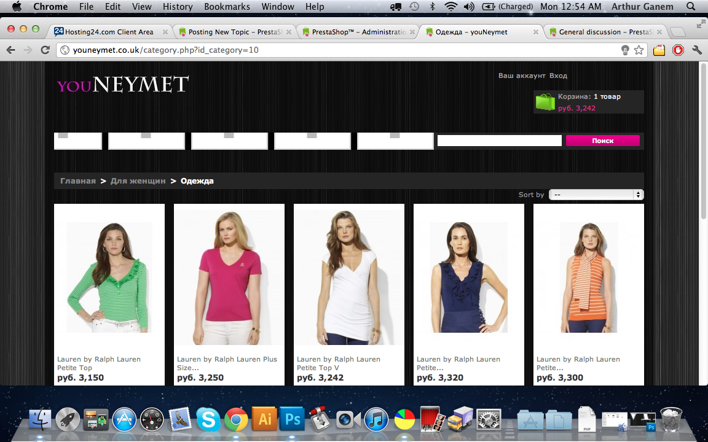Open the yellow folder extension icon
Image resolution: width=708 pixels, height=442 pixels.
[659, 50]
